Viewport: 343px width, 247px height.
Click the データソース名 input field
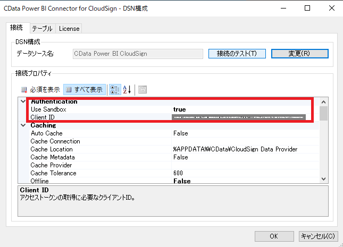tap(138, 54)
